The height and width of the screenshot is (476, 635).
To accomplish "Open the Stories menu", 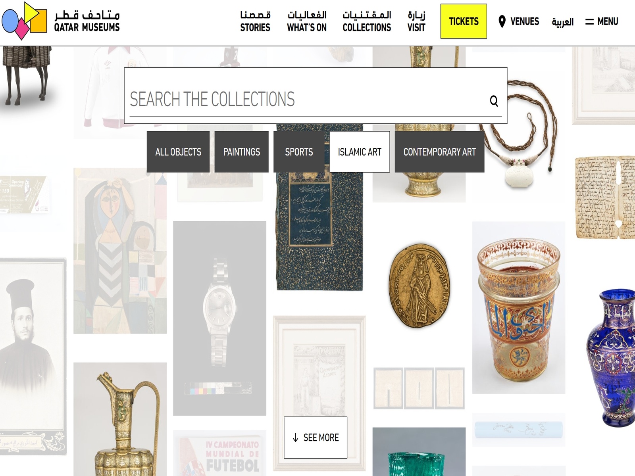I will point(255,21).
